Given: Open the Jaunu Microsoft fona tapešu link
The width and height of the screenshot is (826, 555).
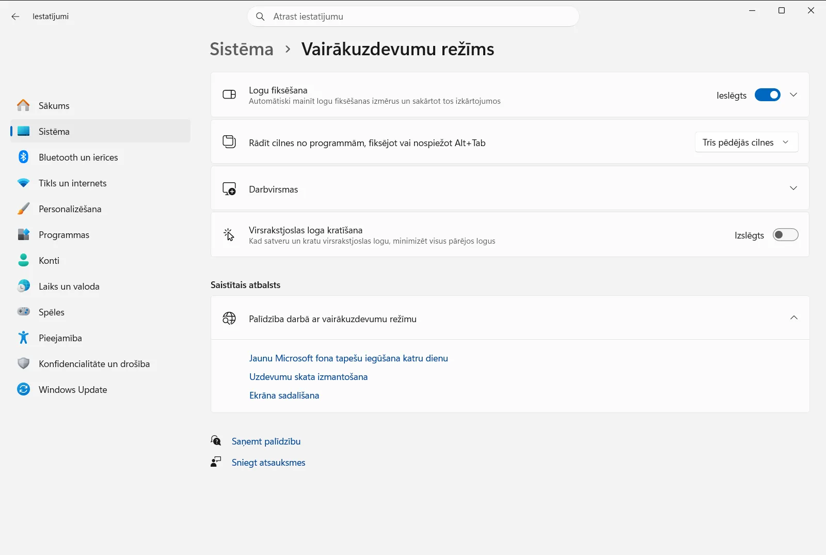Looking at the screenshot, I should (348, 358).
